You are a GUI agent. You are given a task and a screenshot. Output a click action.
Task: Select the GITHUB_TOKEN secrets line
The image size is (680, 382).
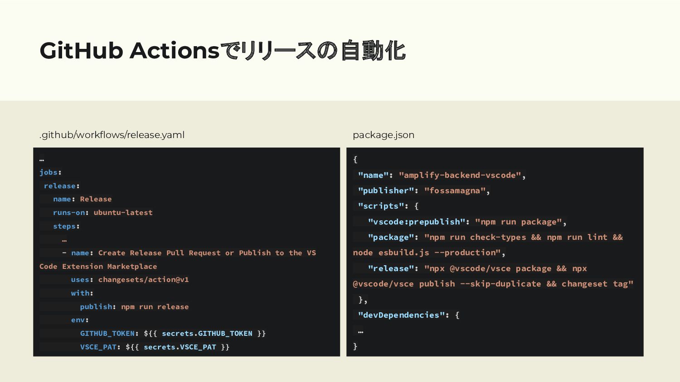pos(173,333)
